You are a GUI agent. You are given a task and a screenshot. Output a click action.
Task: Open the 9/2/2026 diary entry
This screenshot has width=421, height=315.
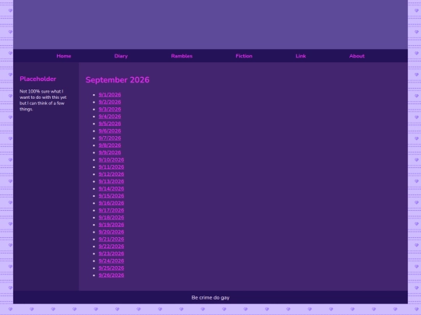click(110, 102)
